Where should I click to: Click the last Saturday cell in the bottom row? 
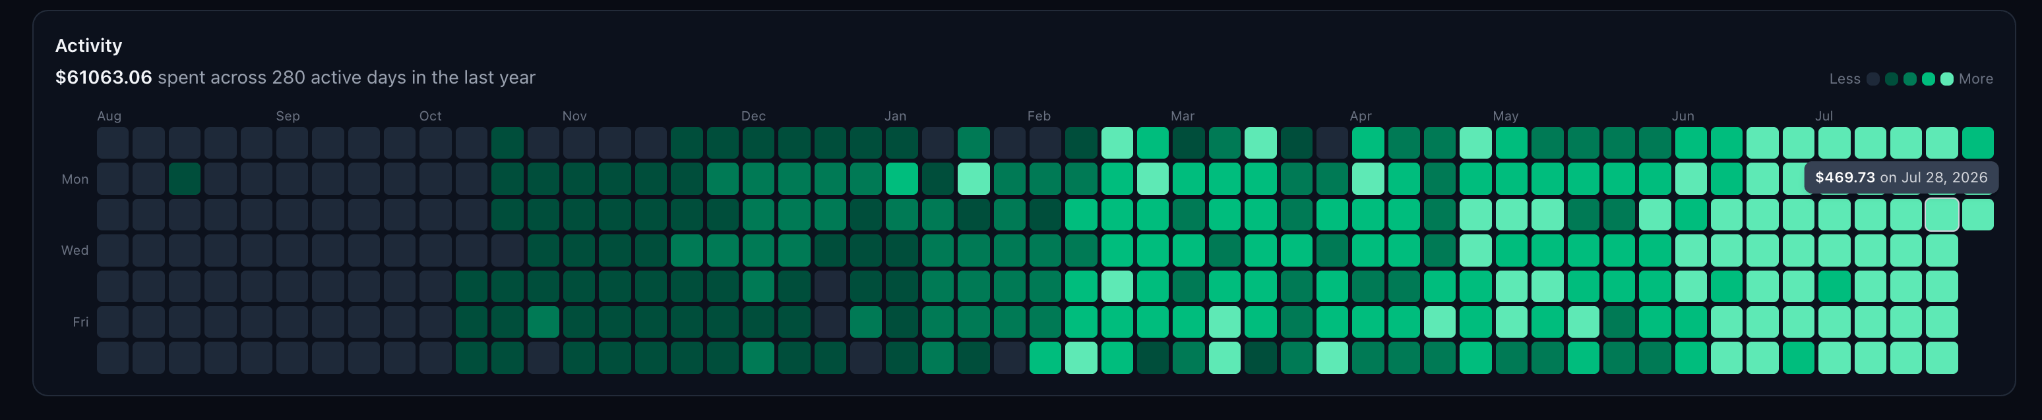coord(1942,357)
